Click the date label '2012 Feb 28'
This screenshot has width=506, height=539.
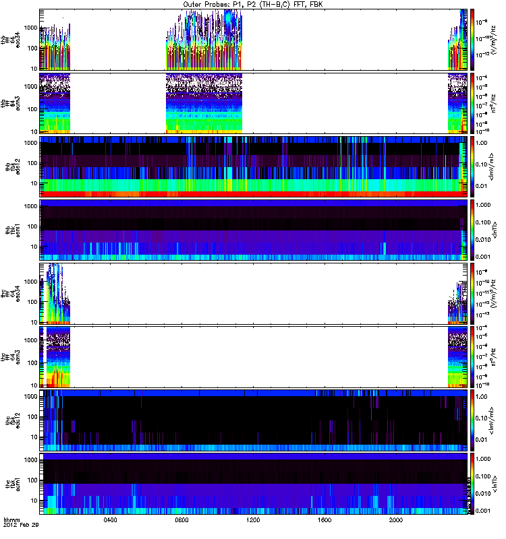click(x=21, y=526)
